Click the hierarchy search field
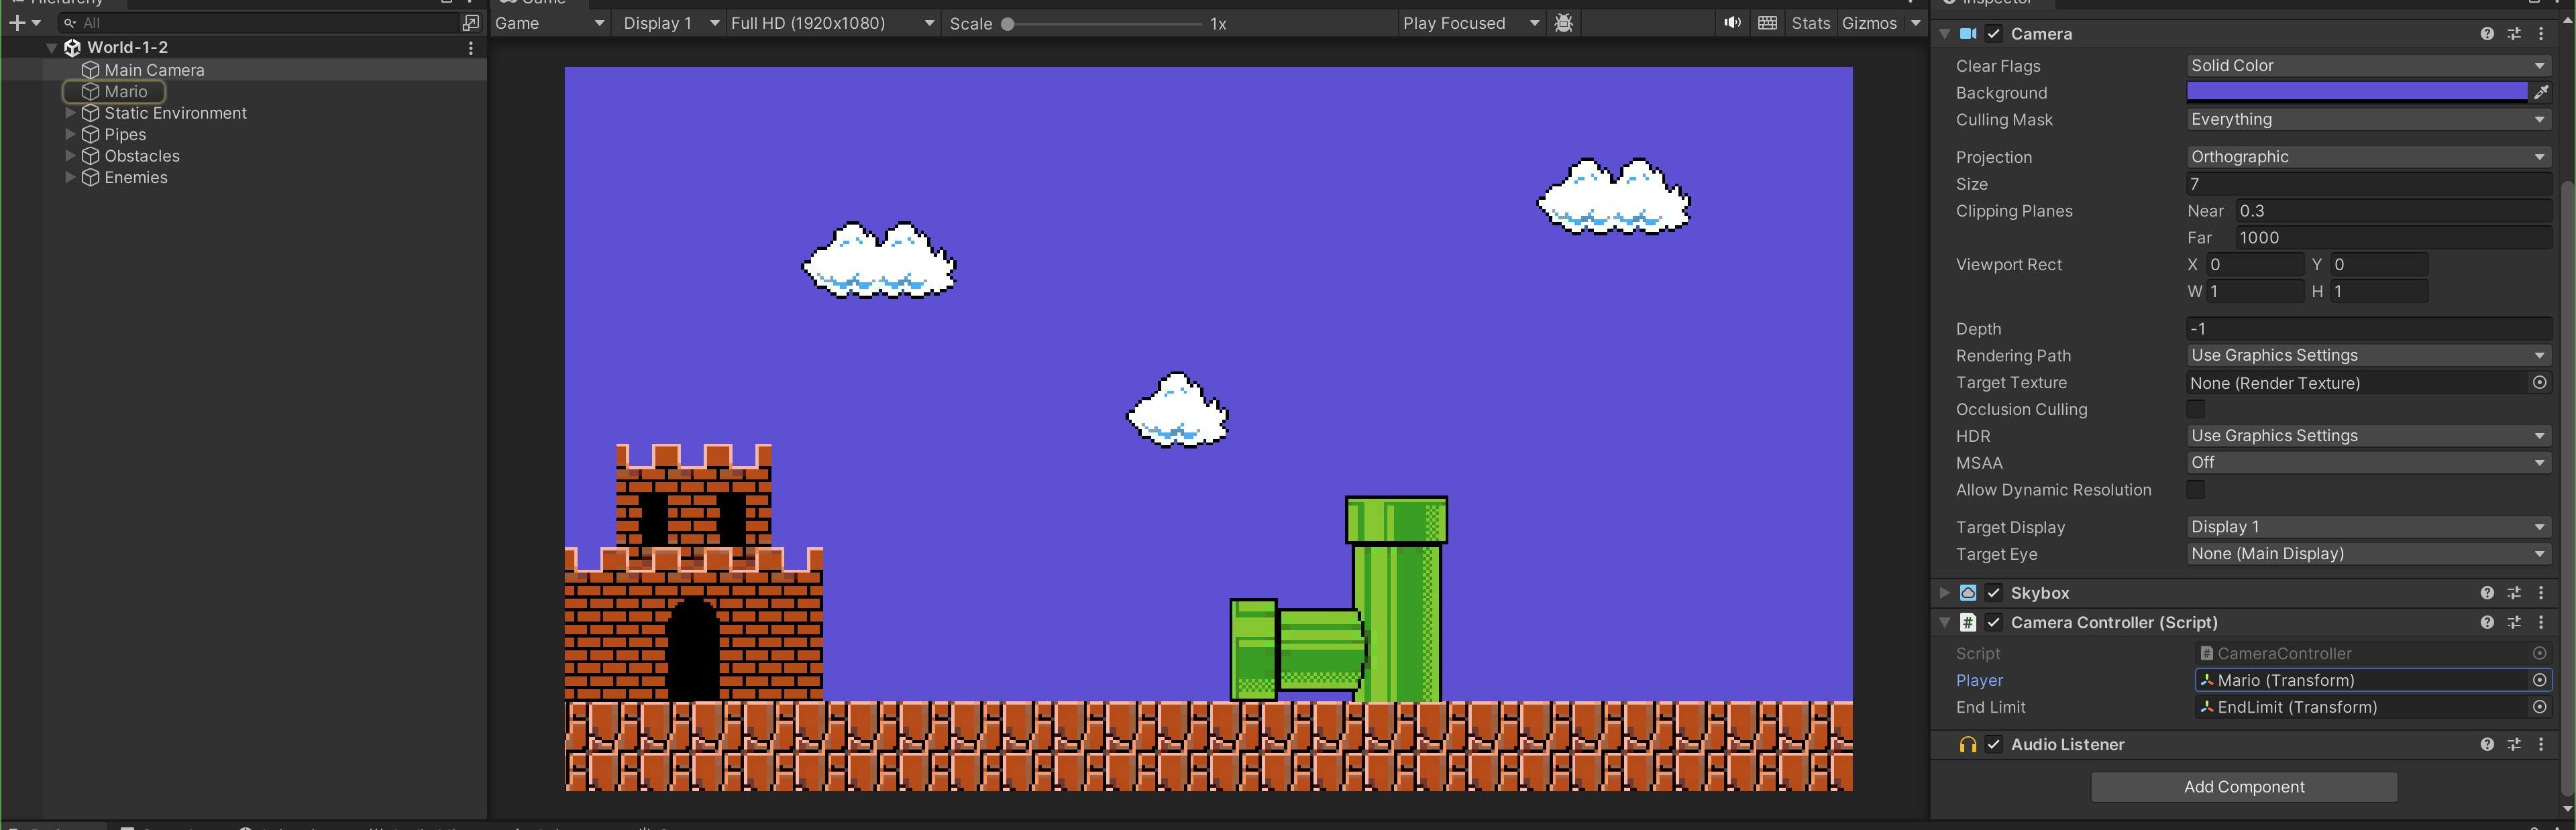The image size is (2576, 830). click(x=258, y=23)
